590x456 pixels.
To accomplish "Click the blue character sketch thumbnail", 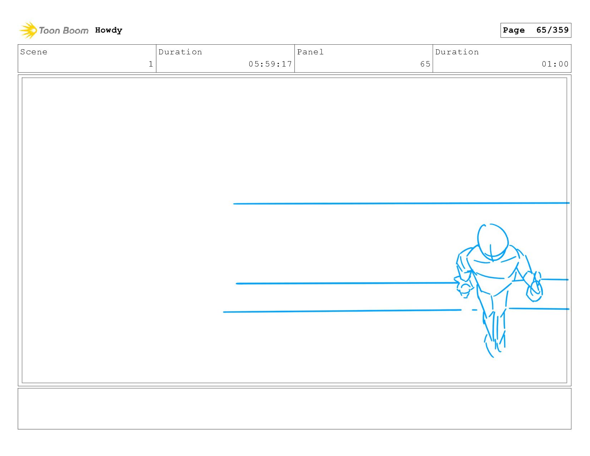I will pyautogui.click(x=498, y=290).
